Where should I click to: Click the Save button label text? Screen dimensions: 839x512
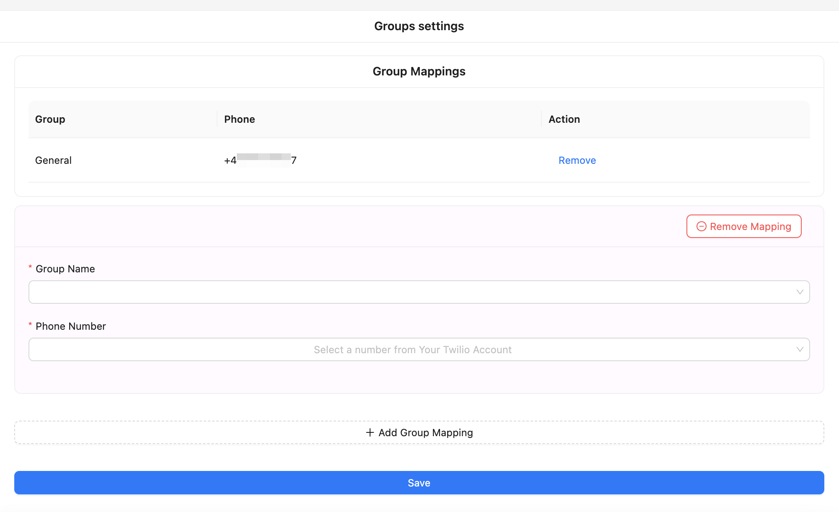[x=419, y=483]
